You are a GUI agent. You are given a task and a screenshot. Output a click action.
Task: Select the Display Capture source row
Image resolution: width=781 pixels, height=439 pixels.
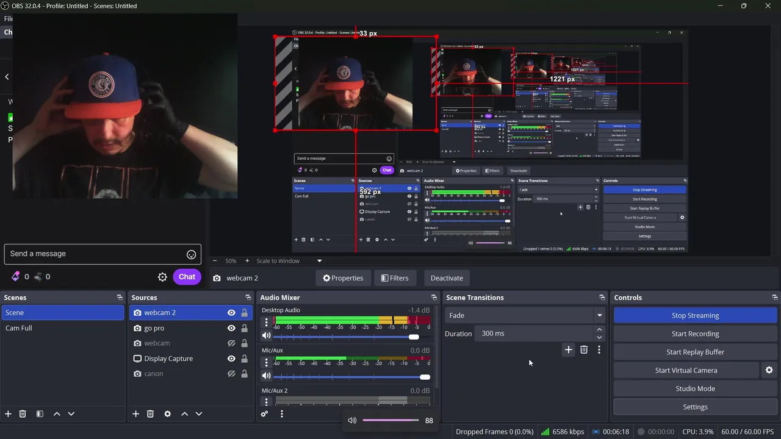[190, 359]
